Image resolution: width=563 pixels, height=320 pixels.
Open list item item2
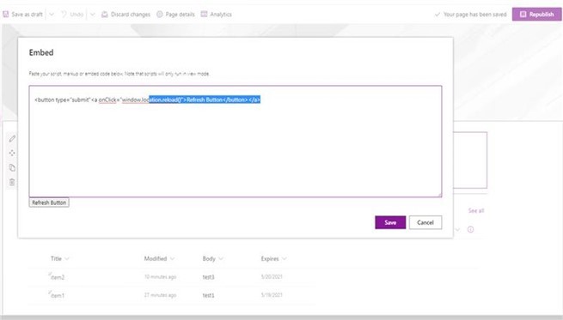[58, 277]
